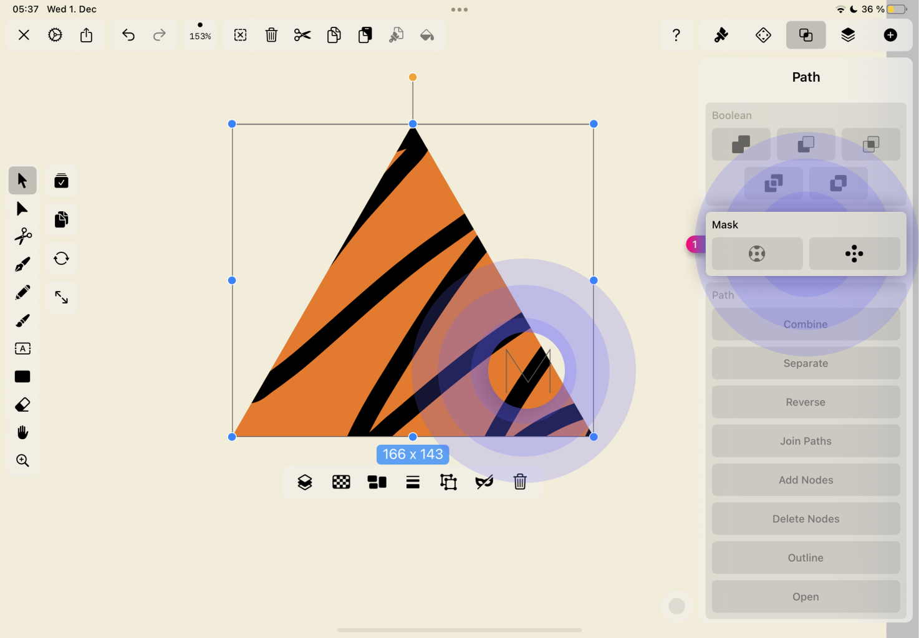Paste from the clipboard icon
919x638 pixels.
click(365, 36)
